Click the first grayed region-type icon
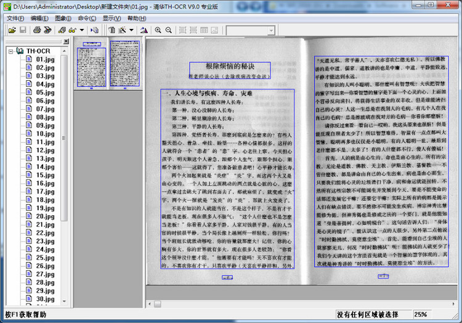Viewport: 462px width, 323px height. pos(183,30)
